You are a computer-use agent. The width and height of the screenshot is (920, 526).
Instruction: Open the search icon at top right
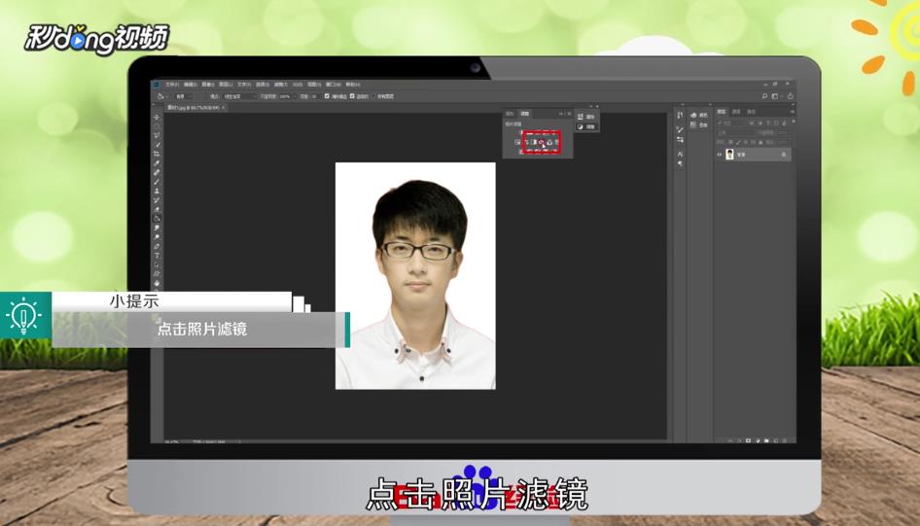coord(764,96)
